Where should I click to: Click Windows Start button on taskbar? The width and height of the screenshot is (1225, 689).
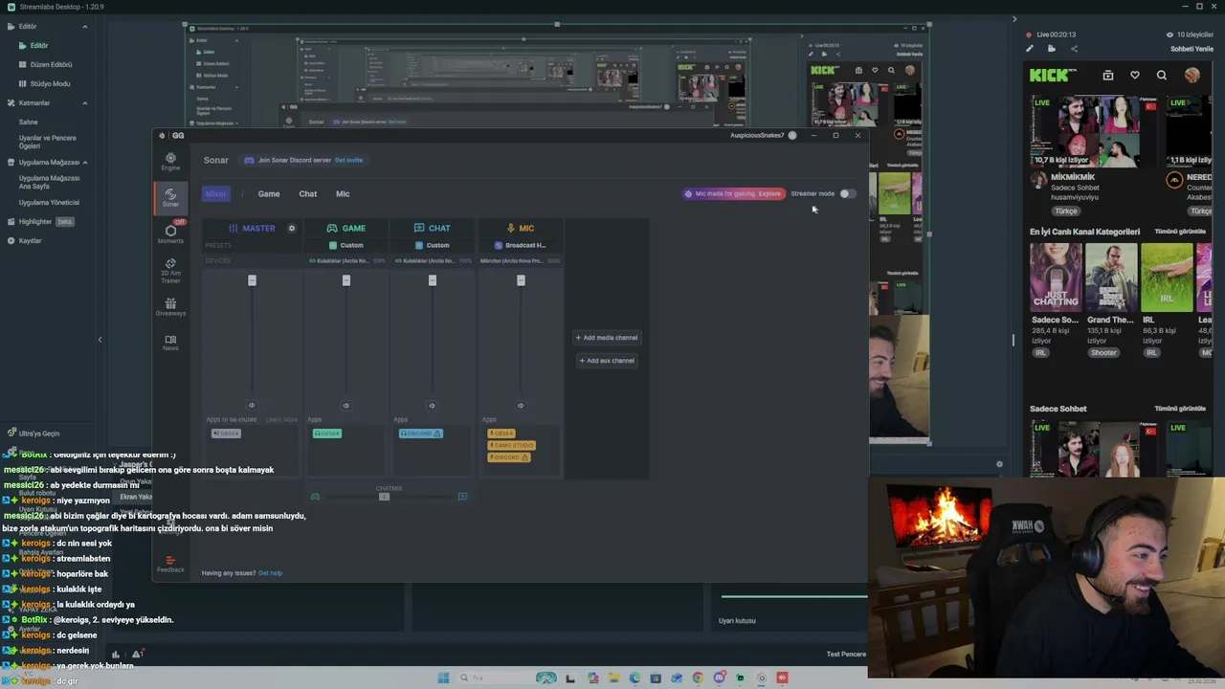pyautogui.click(x=443, y=678)
